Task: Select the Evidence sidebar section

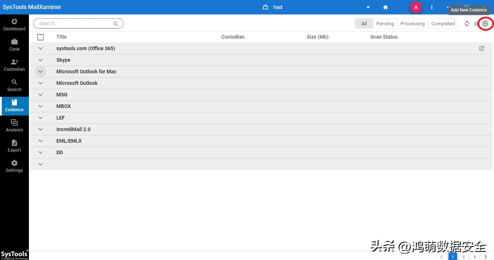Action: tap(14, 106)
